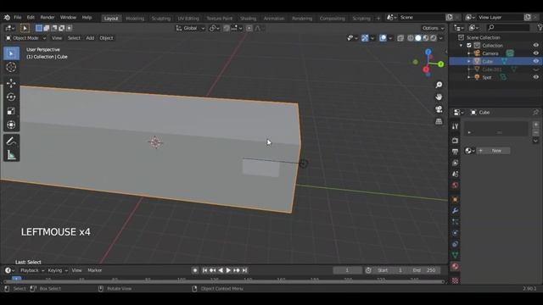Open the Modifiers wrench tab

[455, 211]
